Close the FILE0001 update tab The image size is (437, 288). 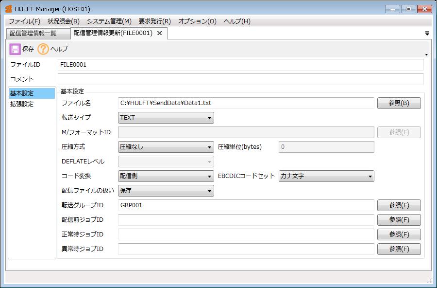point(160,33)
